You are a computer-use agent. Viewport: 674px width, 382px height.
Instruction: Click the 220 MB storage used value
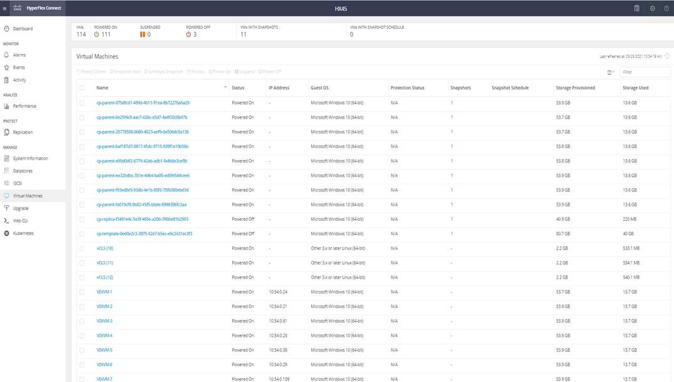click(629, 219)
